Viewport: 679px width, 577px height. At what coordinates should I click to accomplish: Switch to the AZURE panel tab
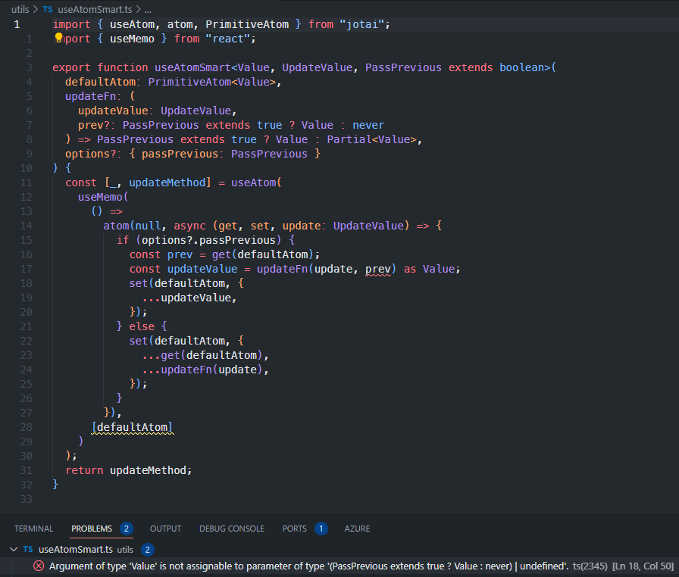click(x=357, y=529)
